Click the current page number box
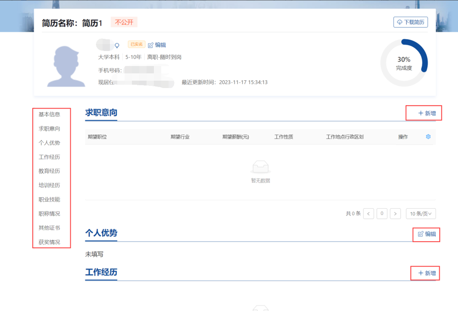 (x=382, y=214)
